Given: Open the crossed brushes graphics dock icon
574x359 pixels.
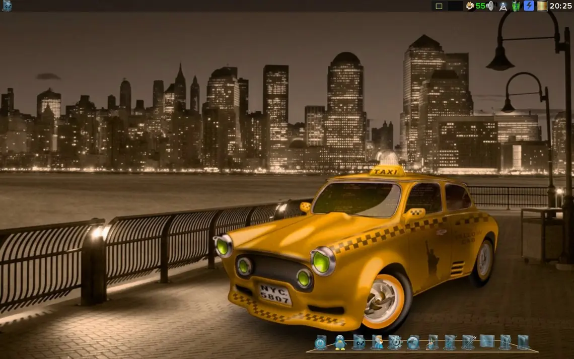Looking at the screenshot, I should (x=468, y=342).
